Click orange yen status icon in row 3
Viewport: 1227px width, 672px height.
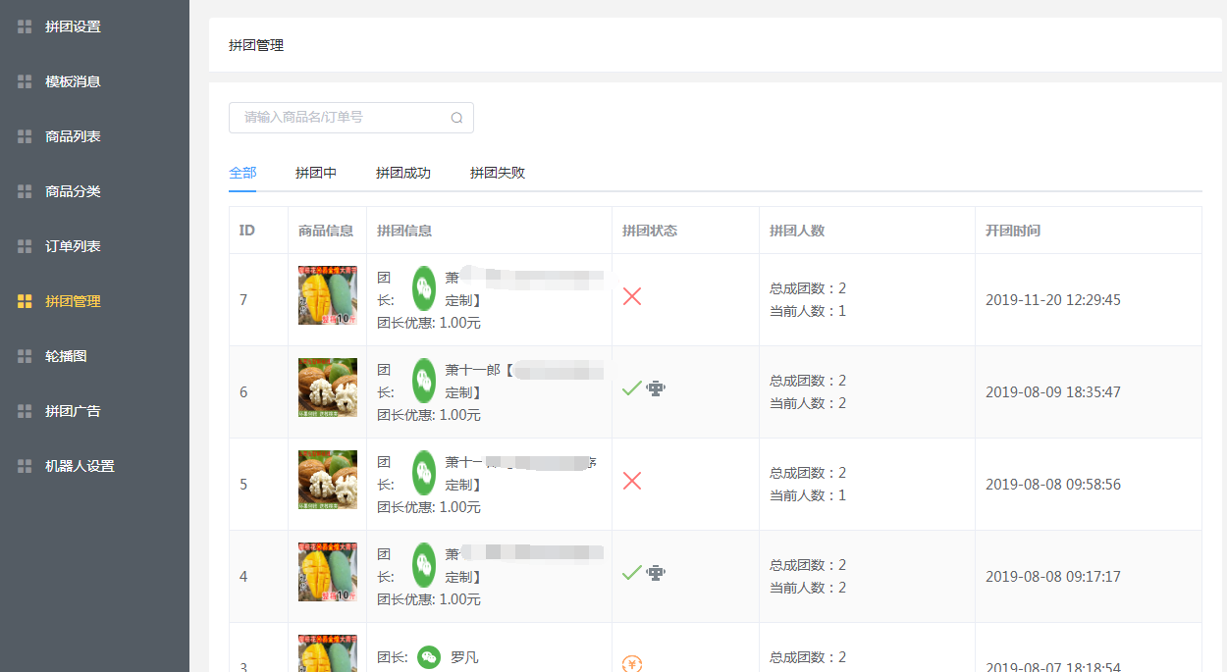coord(632,664)
